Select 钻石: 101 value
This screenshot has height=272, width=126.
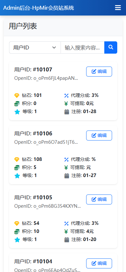(32, 95)
